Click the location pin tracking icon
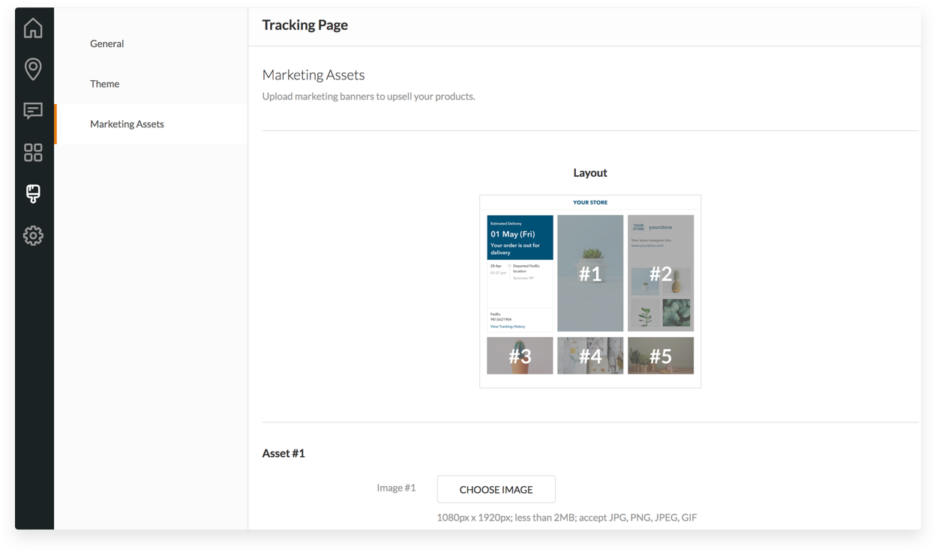Screen dimensions: 936x552 (x=33, y=69)
